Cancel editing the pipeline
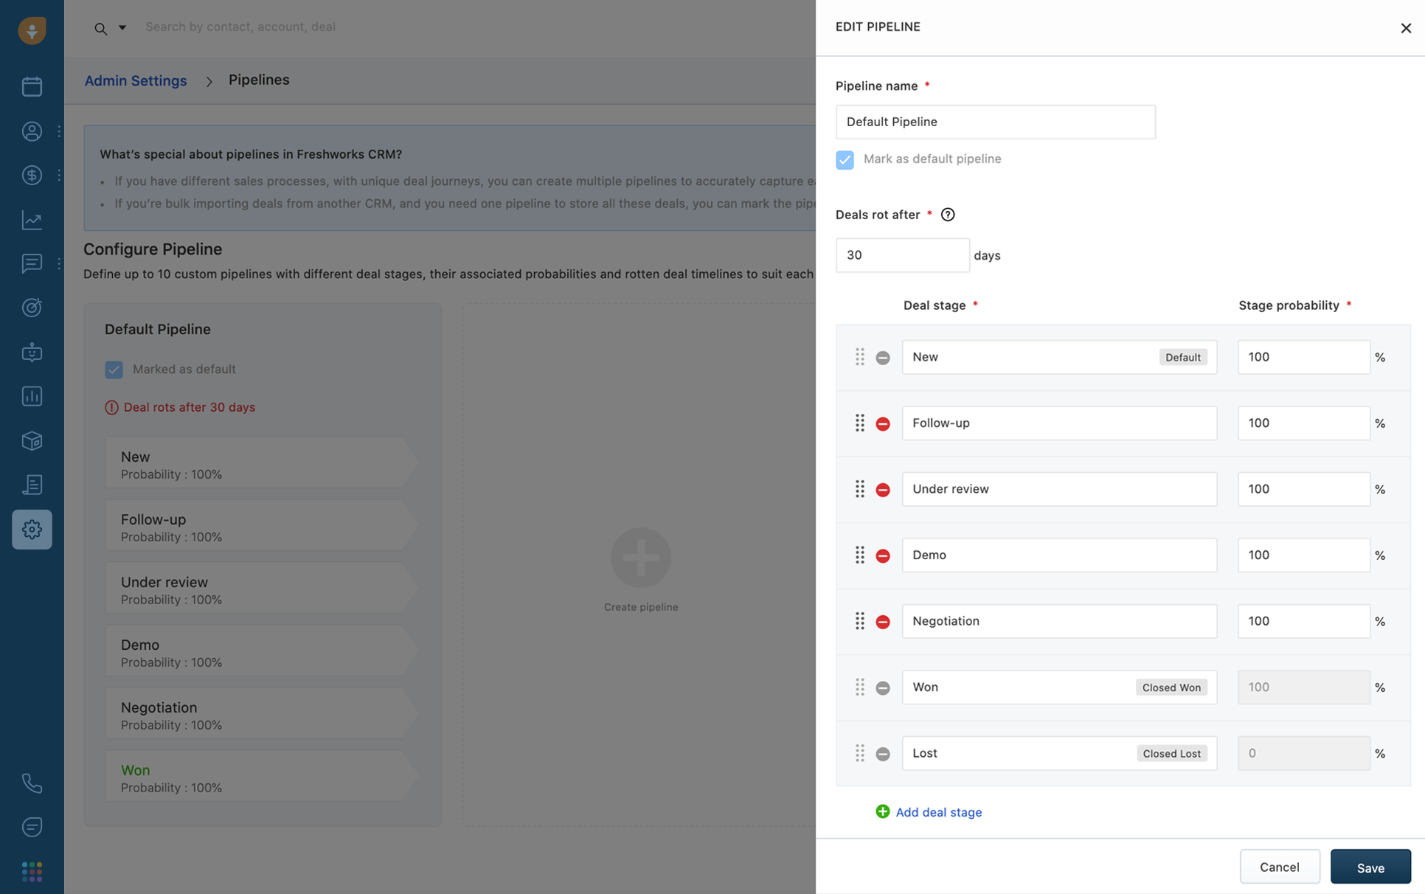This screenshot has height=894, width=1425. (1279, 867)
